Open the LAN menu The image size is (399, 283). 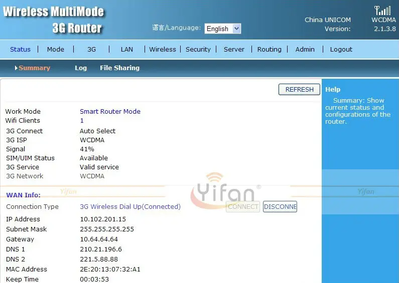pos(126,49)
